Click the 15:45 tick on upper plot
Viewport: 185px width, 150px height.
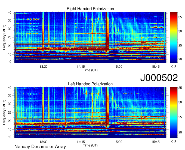155,67
